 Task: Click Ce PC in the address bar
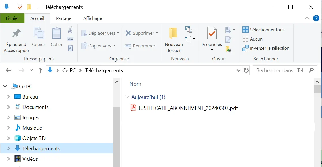tap(69, 70)
